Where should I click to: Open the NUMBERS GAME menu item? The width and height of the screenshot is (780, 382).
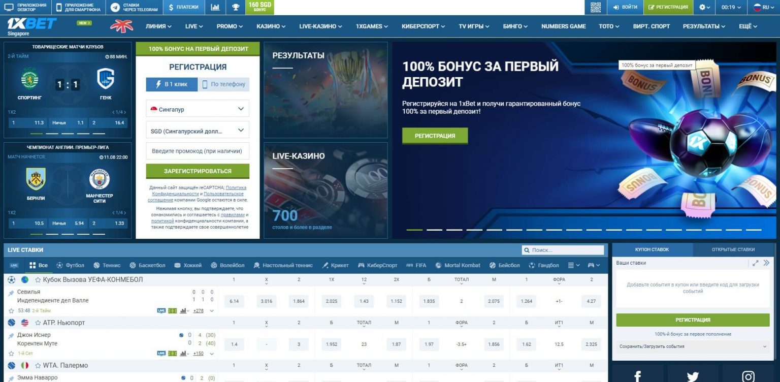tap(563, 26)
